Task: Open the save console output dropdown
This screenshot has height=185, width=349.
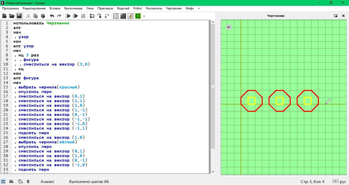Action: [x=11, y=181]
